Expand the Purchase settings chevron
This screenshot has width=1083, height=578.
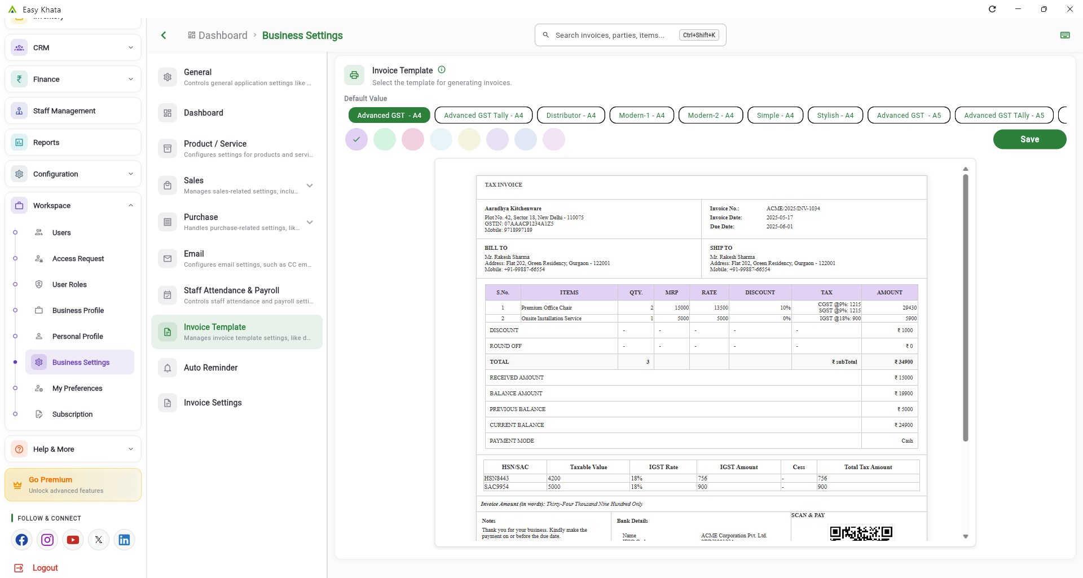(309, 222)
